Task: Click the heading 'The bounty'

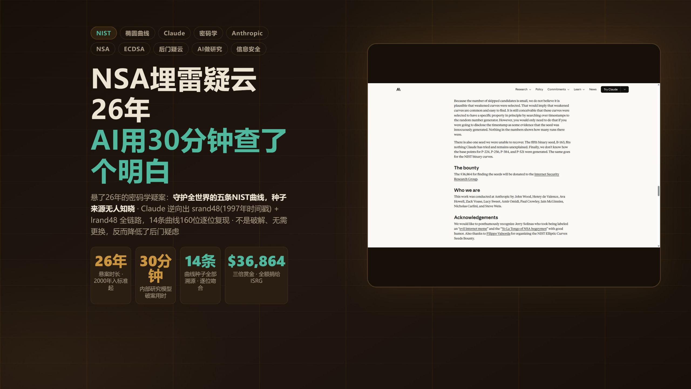Action: coord(466,168)
